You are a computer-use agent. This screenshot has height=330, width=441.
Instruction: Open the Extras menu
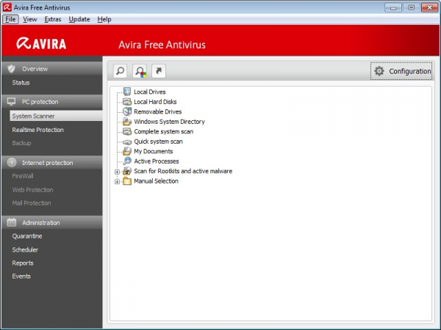click(x=53, y=19)
